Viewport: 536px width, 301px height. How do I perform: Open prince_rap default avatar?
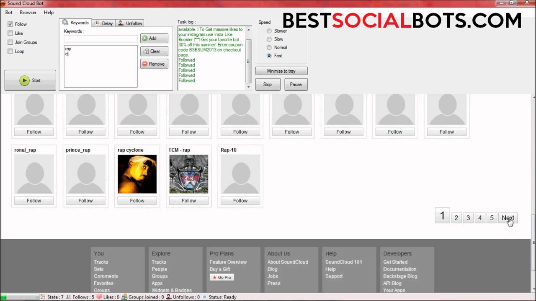pos(85,174)
